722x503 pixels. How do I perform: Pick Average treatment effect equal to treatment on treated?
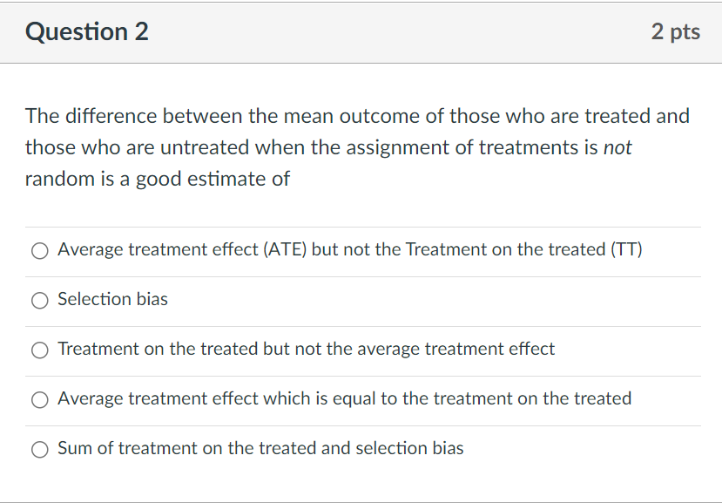pos(39,399)
